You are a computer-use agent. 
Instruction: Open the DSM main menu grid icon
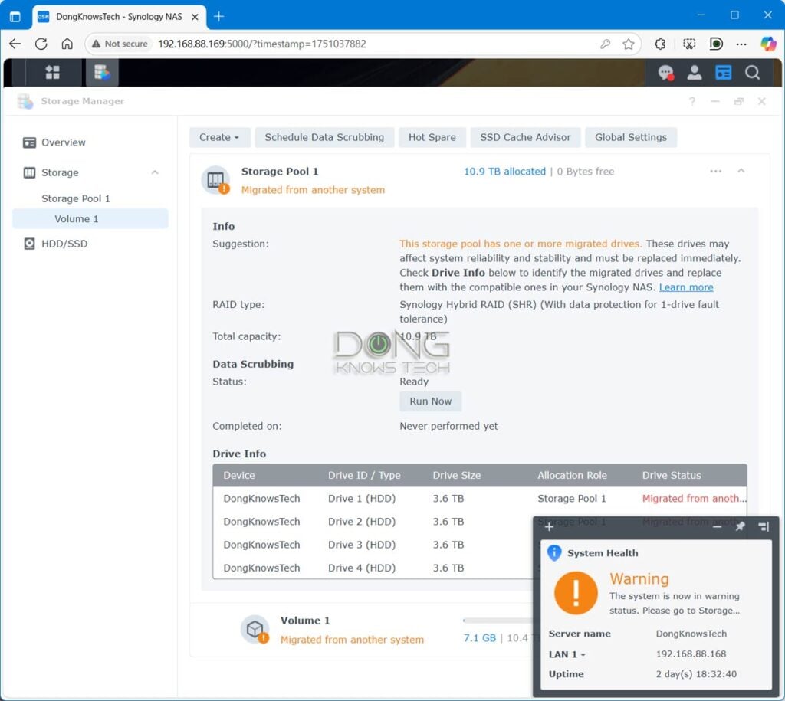[53, 73]
